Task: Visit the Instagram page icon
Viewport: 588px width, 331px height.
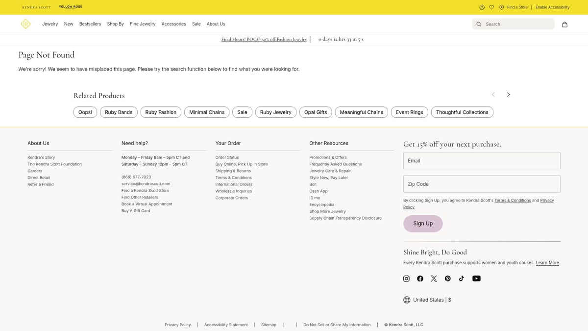Action: pyautogui.click(x=406, y=279)
